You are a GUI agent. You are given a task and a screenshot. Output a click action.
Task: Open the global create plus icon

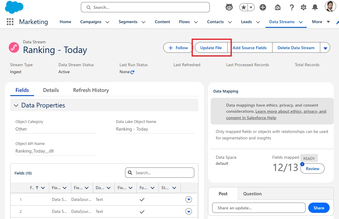pos(263,7)
